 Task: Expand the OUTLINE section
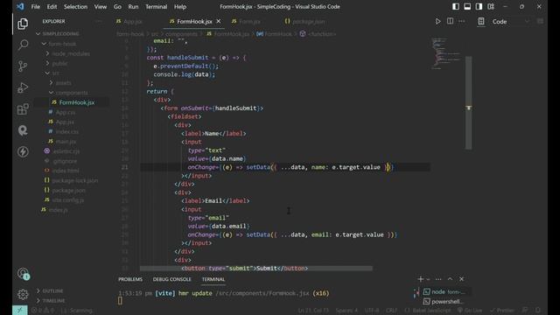click(x=50, y=290)
